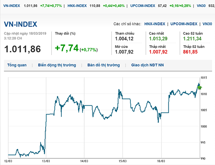Click VN-INDEX in the top ticker
Image resolution: width=215 pixels, height=165 pixels.
pos(12,6)
